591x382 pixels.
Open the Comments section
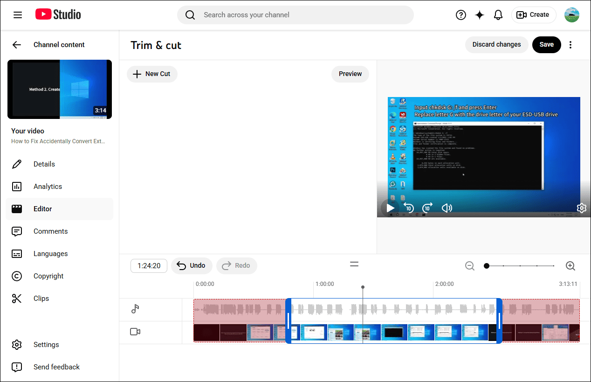[x=51, y=231]
